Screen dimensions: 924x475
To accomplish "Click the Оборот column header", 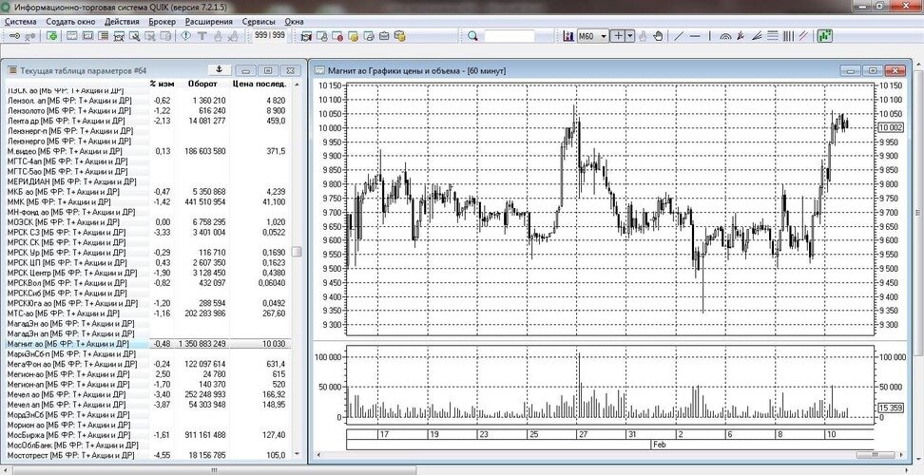I will [202, 84].
